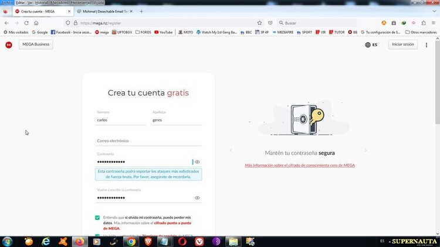
Task: Open the extensions puzzle icon
Action: 424,23
